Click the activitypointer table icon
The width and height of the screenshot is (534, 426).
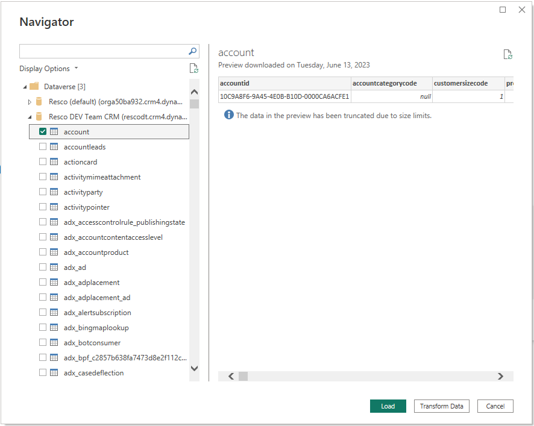pos(54,207)
